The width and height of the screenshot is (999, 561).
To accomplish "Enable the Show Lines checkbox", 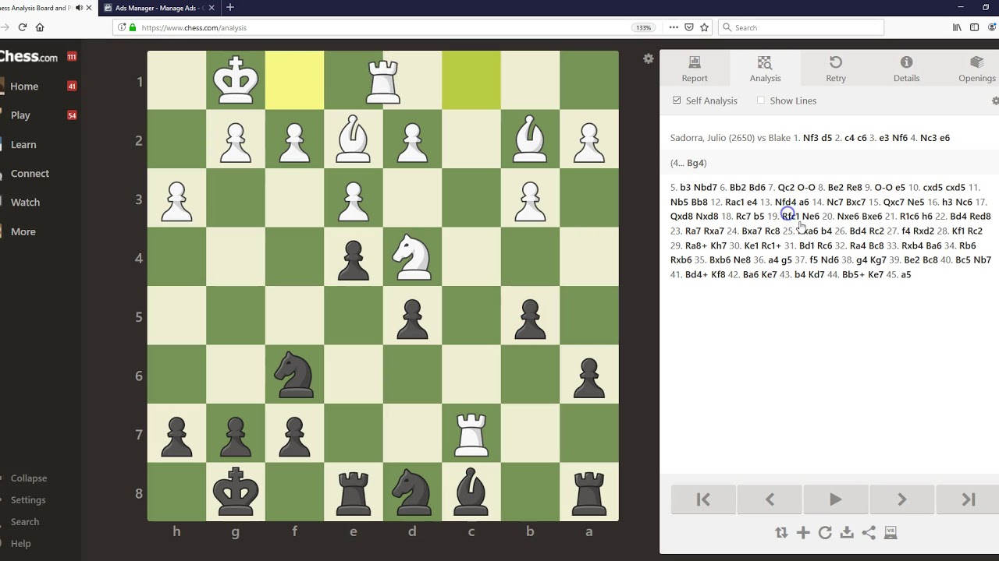I will [761, 101].
